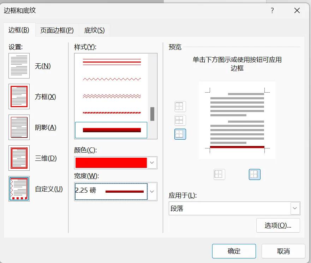
Task: Open the 底纹 (Shading) tab
Action: [94, 30]
